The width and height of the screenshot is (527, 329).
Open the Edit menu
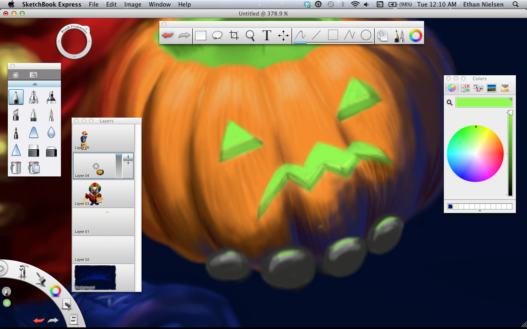point(111,5)
